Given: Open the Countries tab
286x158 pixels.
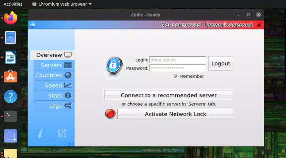Looking at the screenshot, I should click(x=54, y=75).
